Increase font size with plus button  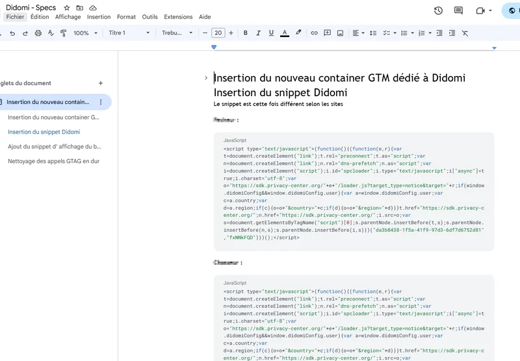click(231, 33)
